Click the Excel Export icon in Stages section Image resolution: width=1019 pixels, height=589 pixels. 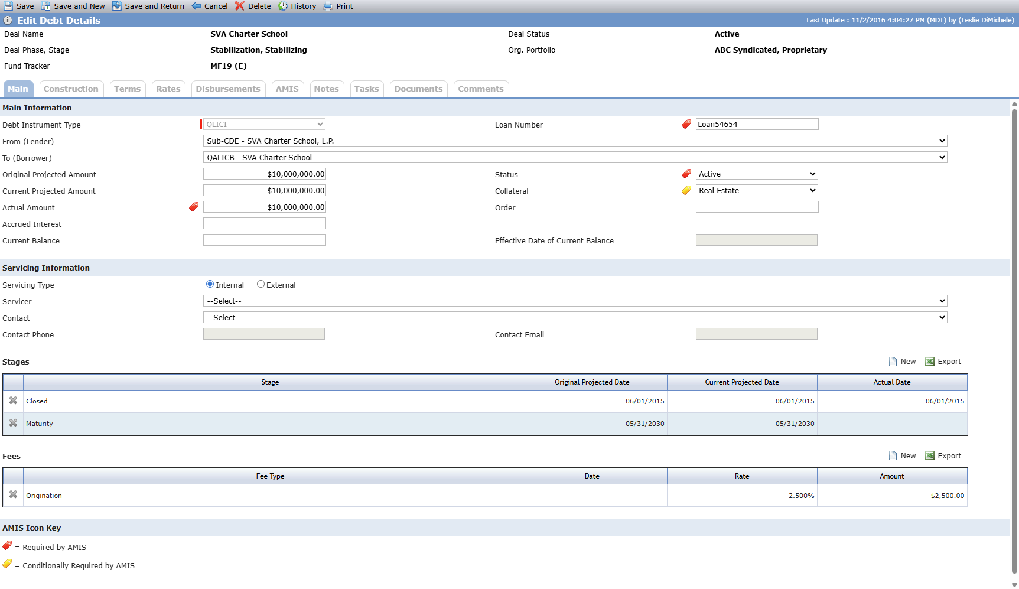pos(930,362)
